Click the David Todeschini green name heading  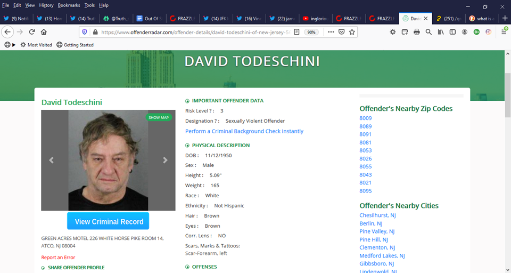(x=72, y=102)
